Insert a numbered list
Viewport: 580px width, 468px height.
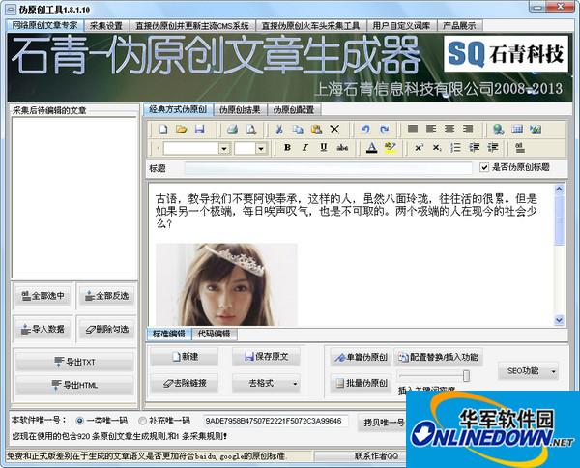(455, 148)
